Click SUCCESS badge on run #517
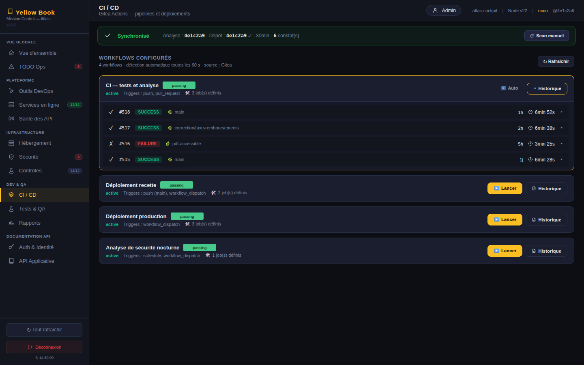Screen dimensions: 584x365 (x=148, y=128)
